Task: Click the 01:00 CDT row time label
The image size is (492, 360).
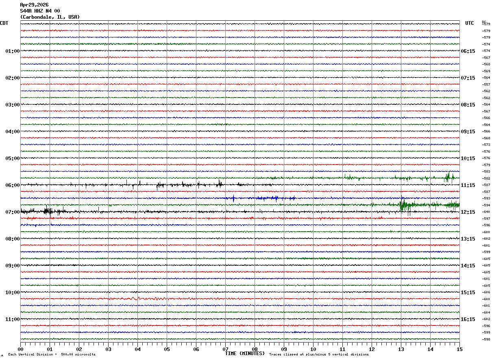Action: [x=12, y=51]
